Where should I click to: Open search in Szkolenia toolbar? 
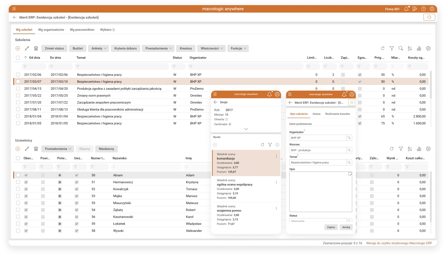[401, 48]
